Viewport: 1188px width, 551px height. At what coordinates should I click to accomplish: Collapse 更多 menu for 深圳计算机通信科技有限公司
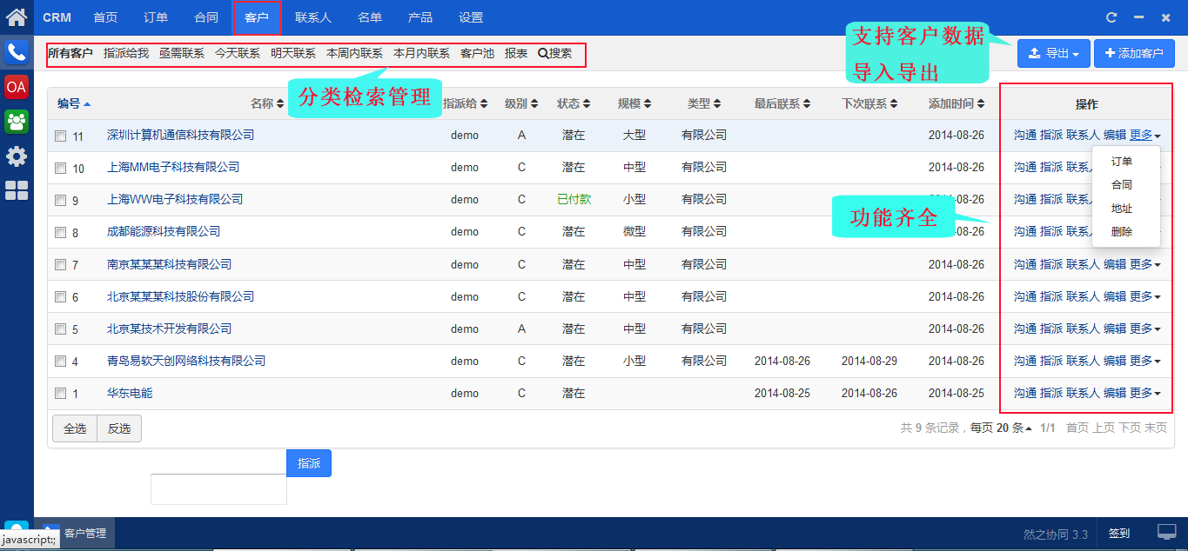coord(1144,135)
